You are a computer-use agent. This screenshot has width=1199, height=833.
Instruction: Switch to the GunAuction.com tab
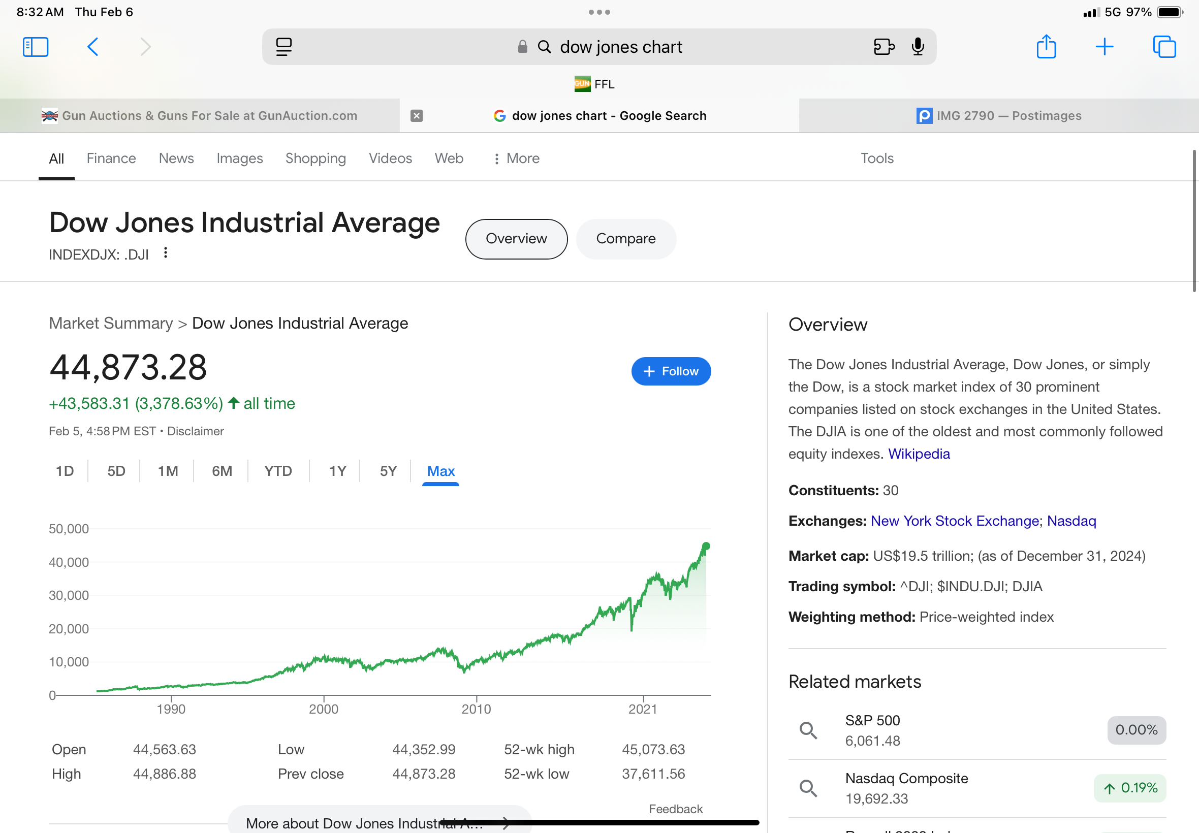pos(200,116)
